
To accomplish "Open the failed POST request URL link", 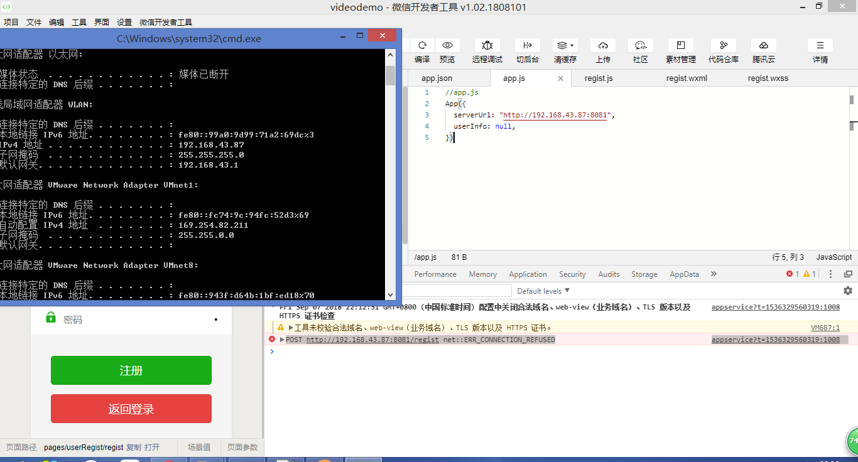I will (372, 340).
